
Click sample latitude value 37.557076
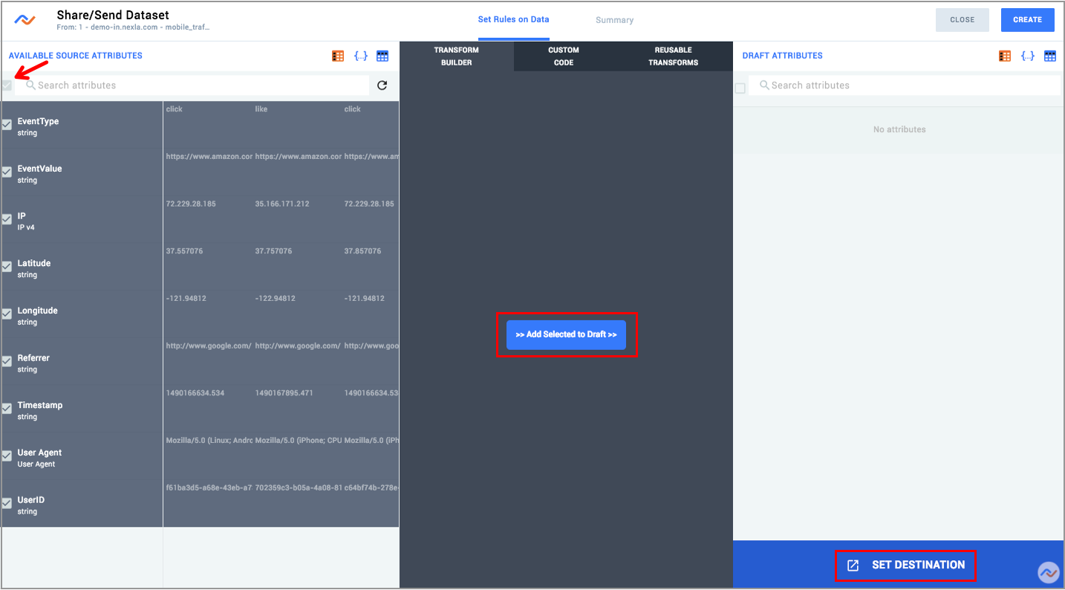click(184, 251)
